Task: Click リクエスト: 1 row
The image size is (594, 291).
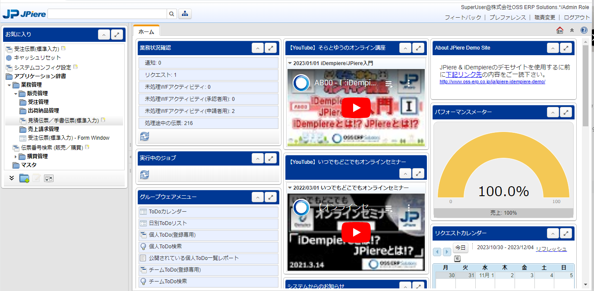Action: coord(209,75)
